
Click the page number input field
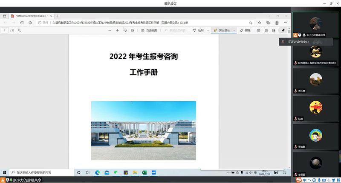5,31
